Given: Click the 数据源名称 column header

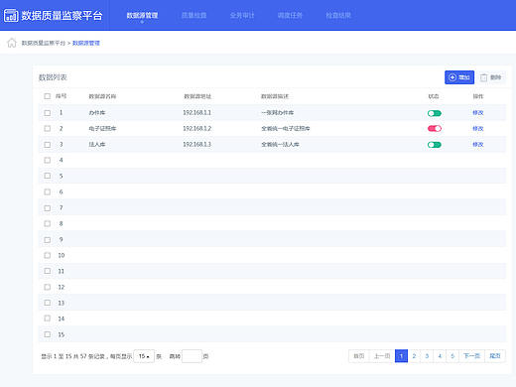Looking at the screenshot, I should click(x=102, y=96).
